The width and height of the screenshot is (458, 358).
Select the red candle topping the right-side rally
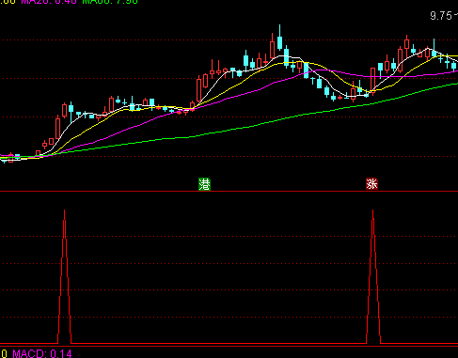(406, 44)
